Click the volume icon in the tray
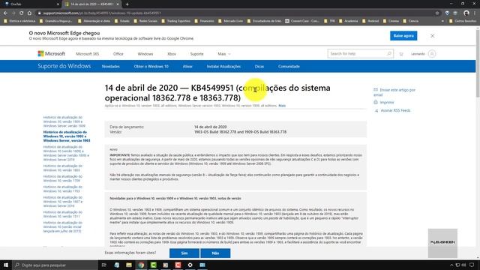The image size is (480, 270). click(463, 265)
